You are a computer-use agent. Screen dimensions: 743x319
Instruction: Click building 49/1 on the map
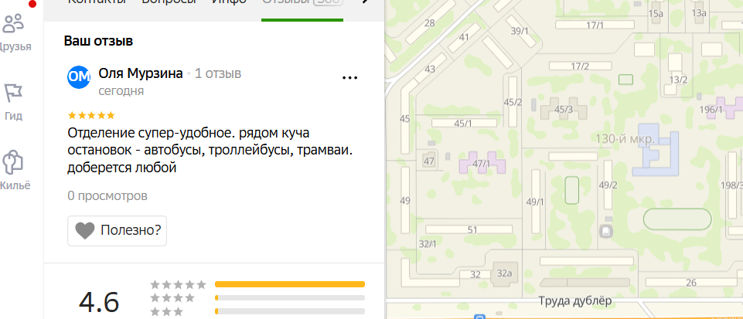click(x=536, y=202)
